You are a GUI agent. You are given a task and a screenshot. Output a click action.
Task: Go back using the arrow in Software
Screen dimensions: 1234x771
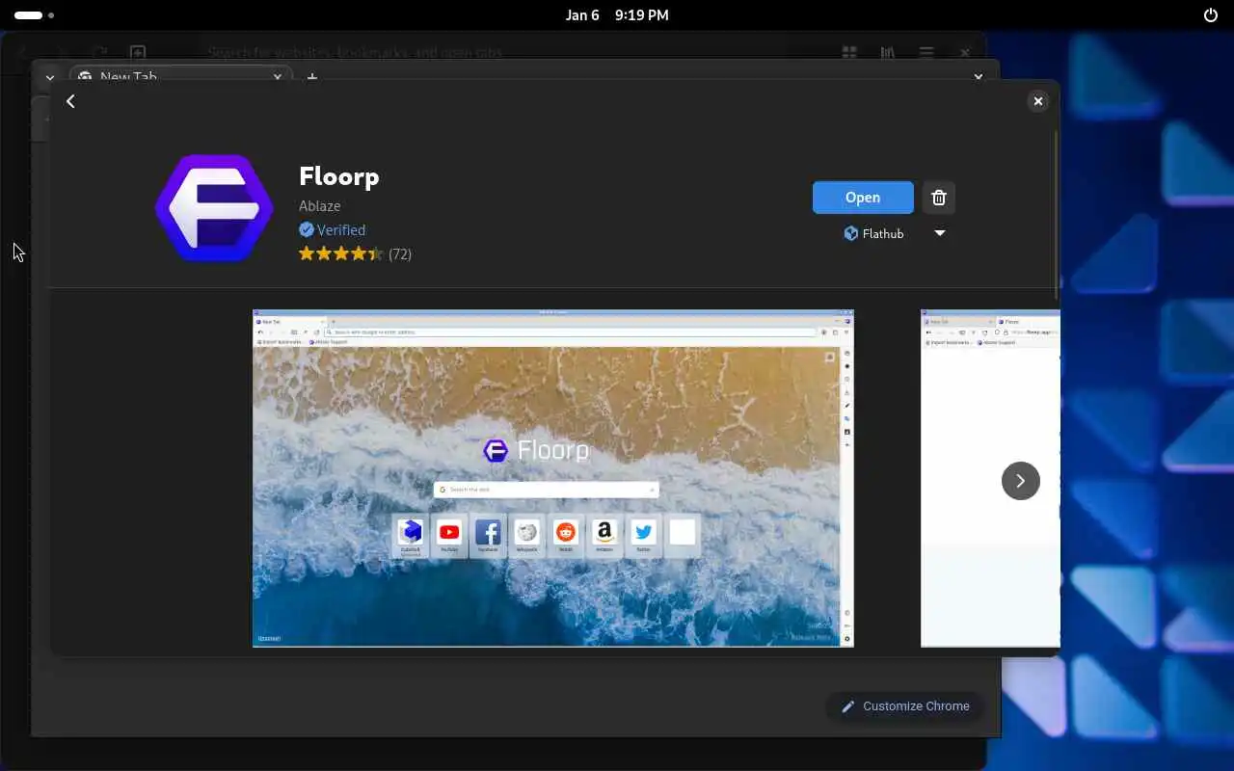pyautogui.click(x=70, y=101)
